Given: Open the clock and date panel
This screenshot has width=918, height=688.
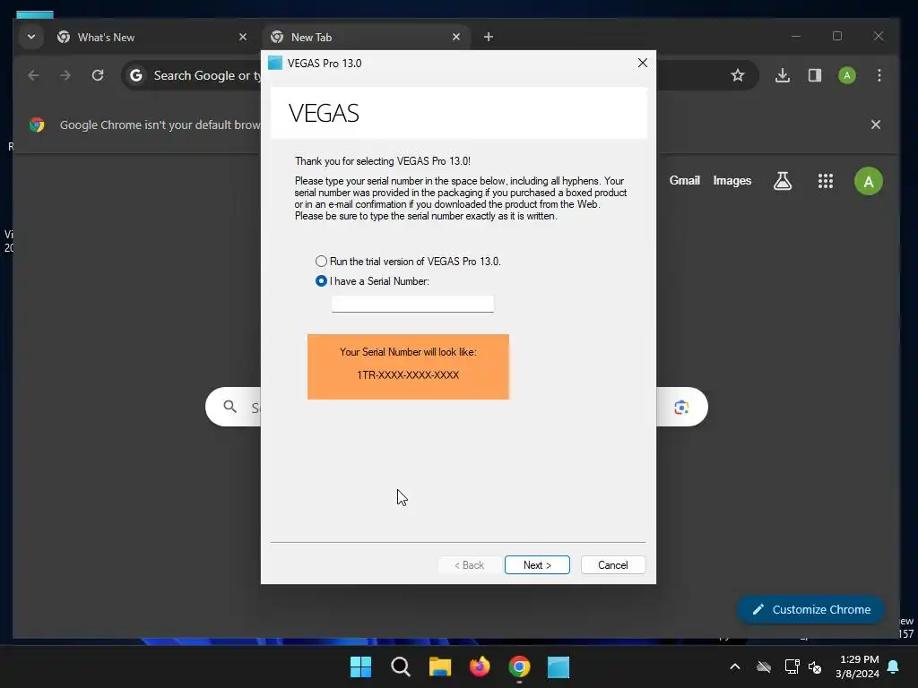Looking at the screenshot, I should tap(857, 666).
